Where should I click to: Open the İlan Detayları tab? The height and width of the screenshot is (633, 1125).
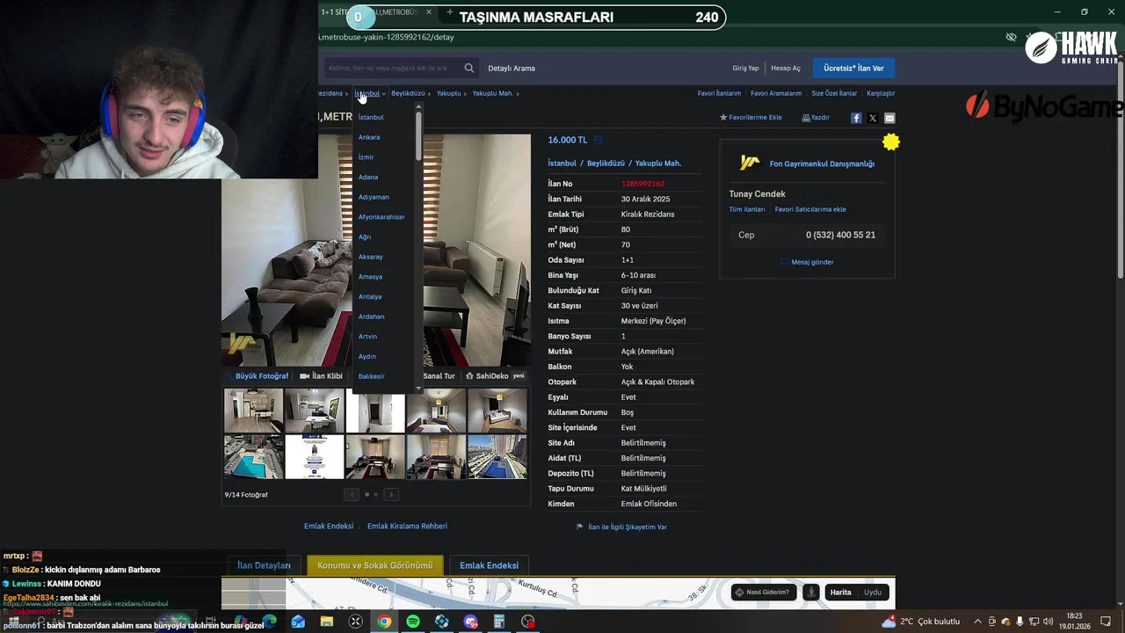point(264,565)
